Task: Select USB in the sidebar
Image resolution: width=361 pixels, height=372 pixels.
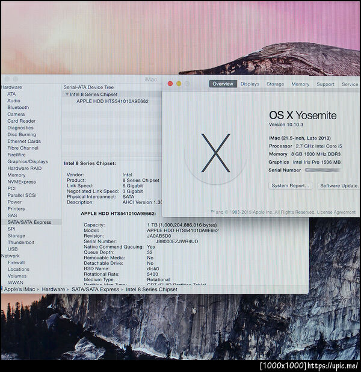Action: click(13, 249)
